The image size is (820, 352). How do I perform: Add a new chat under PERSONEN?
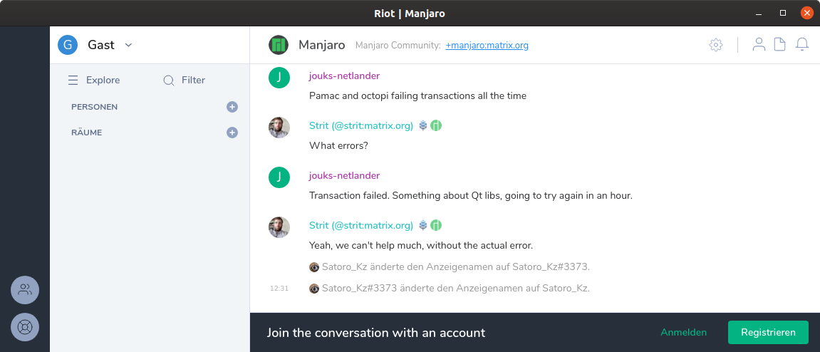point(232,107)
